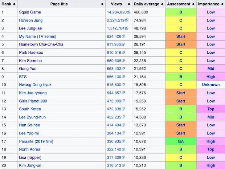Sort by Importance column arrows
Image resolution: width=225 pixels, height=169 pixels.
(222, 4)
